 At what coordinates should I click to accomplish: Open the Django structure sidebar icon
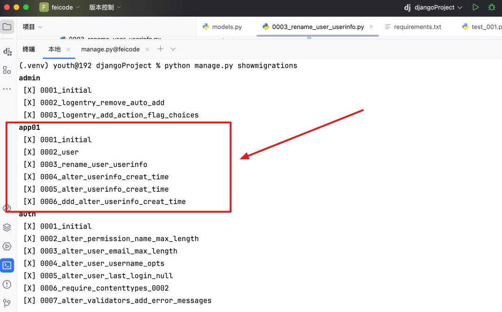click(x=7, y=51)
